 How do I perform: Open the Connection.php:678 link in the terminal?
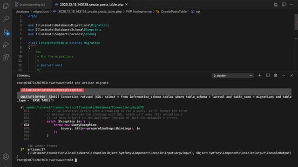[x=85, y=107]
